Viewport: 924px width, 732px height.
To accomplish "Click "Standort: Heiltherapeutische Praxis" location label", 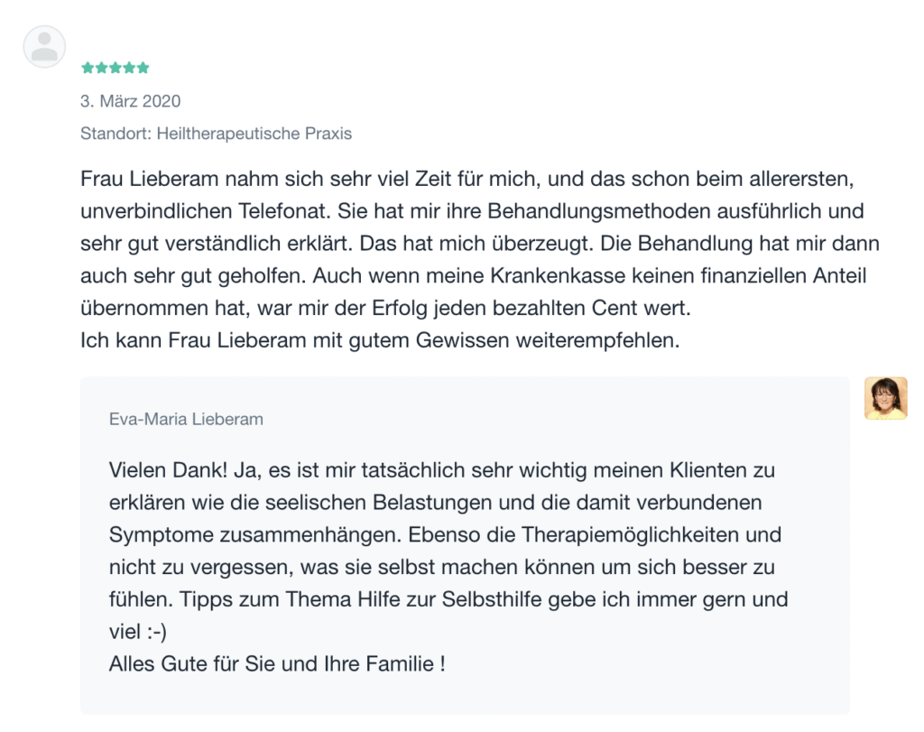I will (216, 134).
